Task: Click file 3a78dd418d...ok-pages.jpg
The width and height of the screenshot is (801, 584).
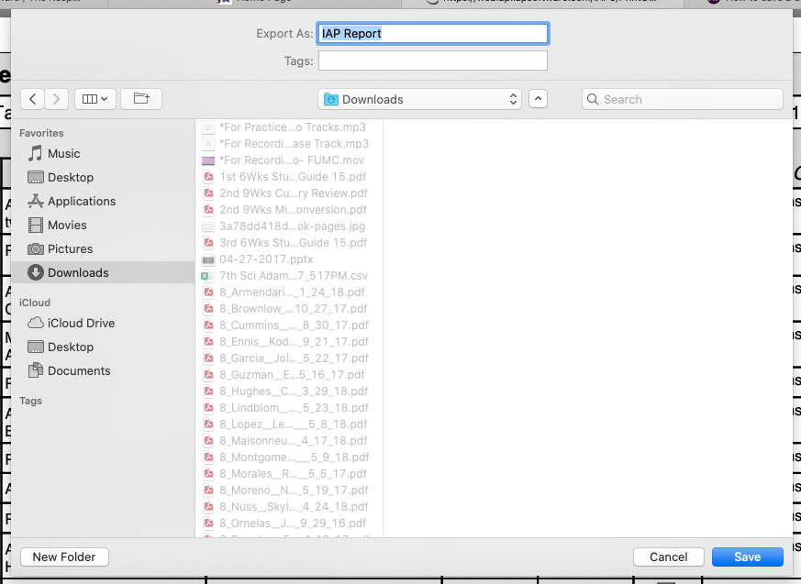Action: pos(289,226)
